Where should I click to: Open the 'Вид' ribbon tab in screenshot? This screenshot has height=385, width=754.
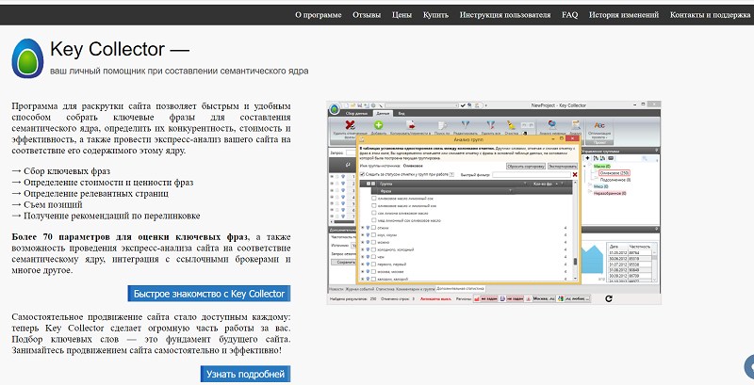point(402,114)
